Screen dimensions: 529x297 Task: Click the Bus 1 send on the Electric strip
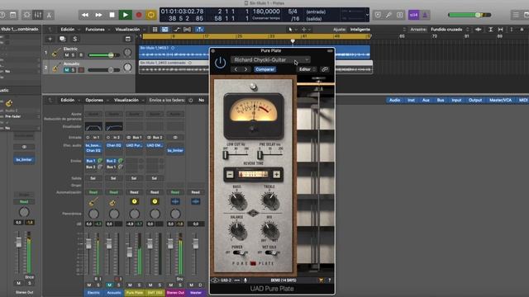tap(90, 161)
